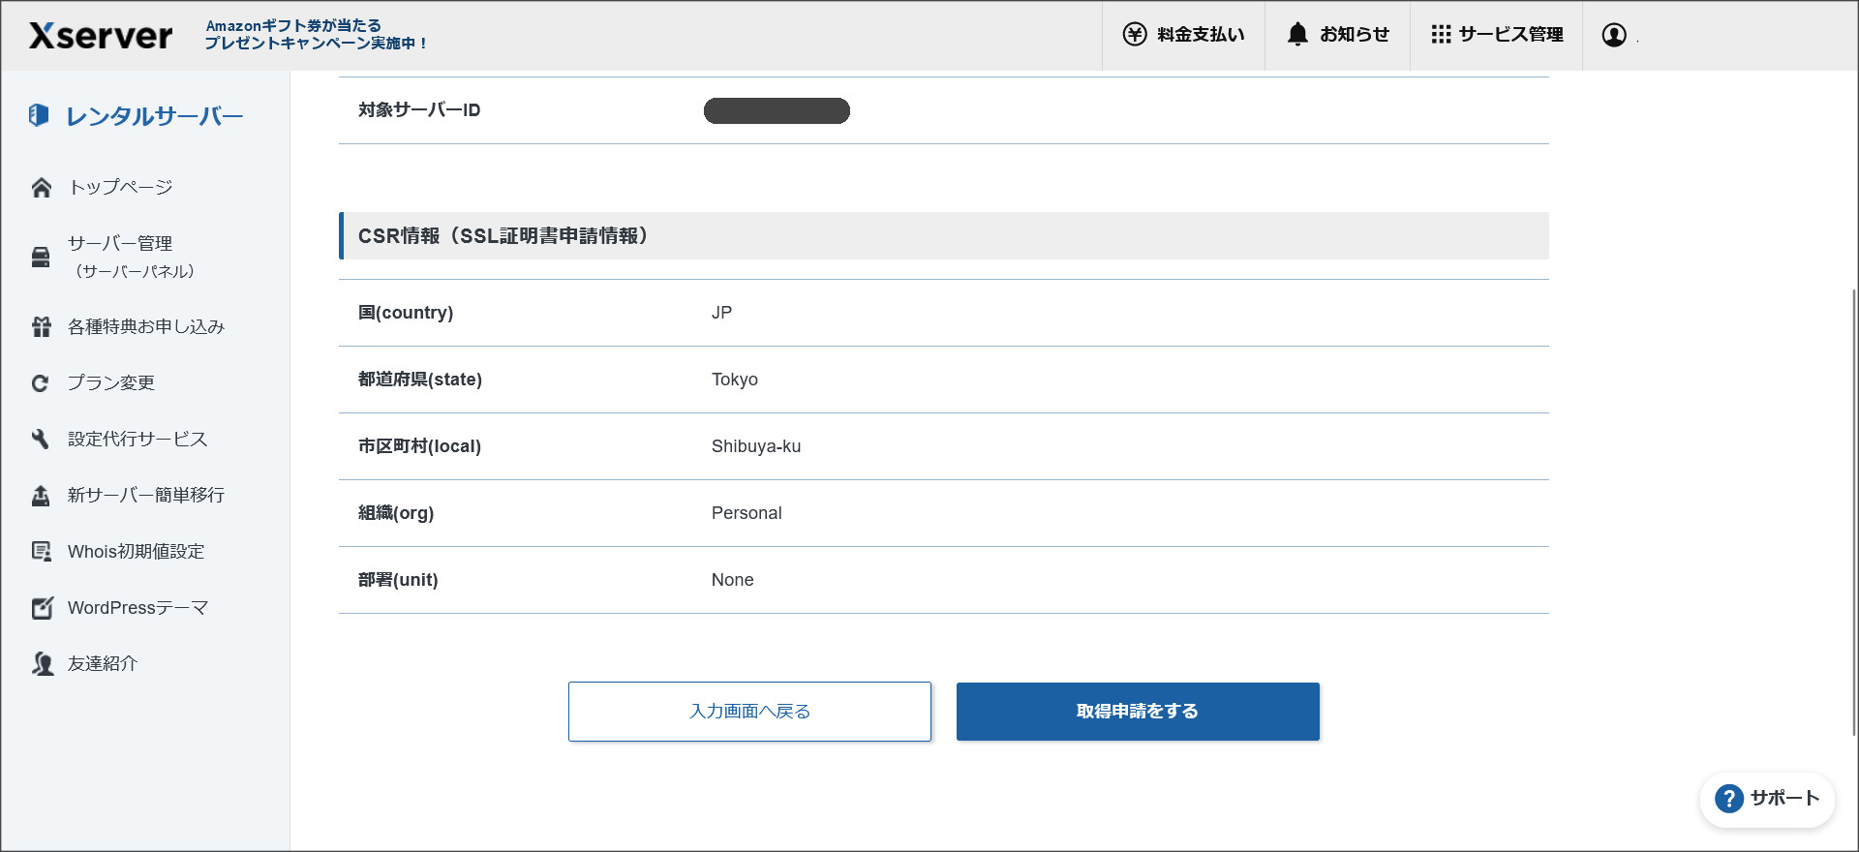The image size is (1859, 852).
Task: Click the notification bell icon
Action: pyautogui.click(x=1297, y=35)
